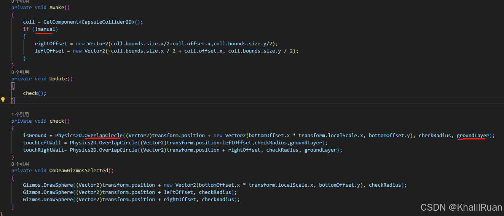The height and width of the screenshot is (216, 504).
Task: Click 'coll' at start of GetComponent assignment
Action: tap(29, 22)
